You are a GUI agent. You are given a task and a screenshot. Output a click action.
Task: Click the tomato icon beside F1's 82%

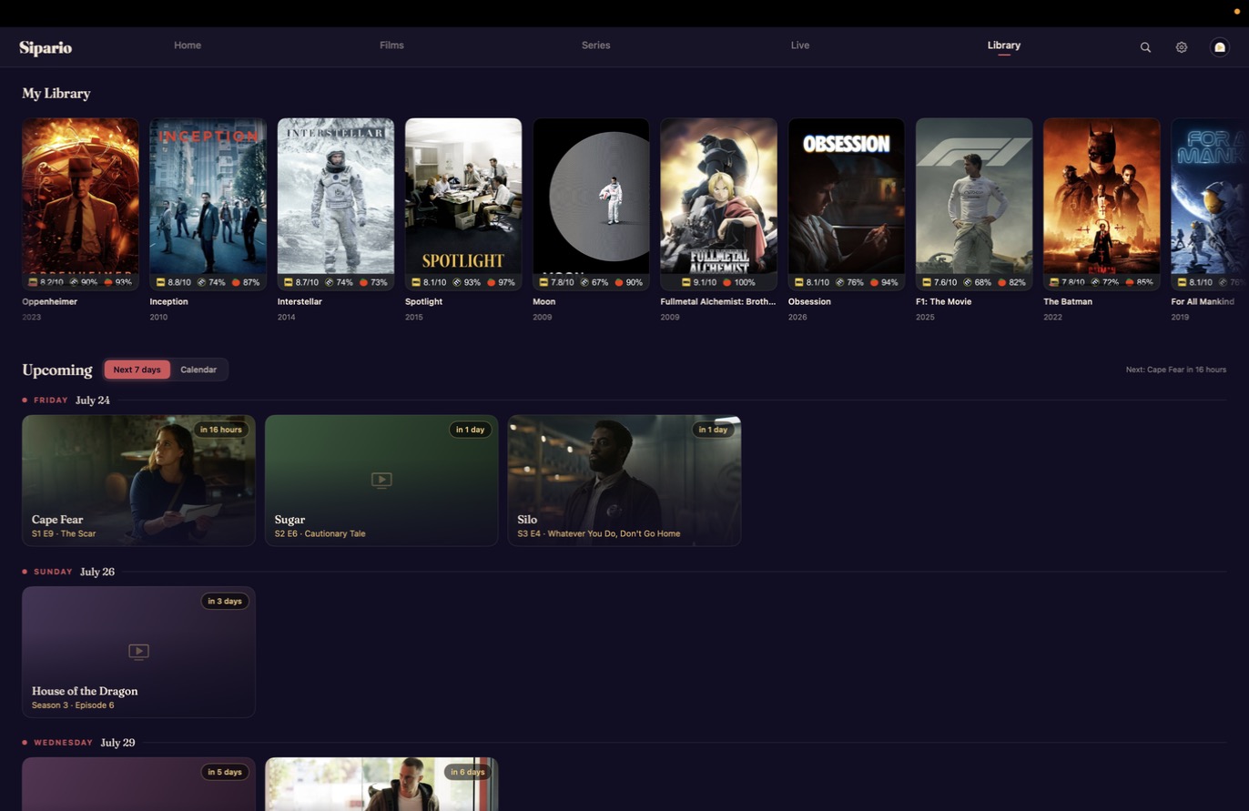click(x=1000, y=282)
